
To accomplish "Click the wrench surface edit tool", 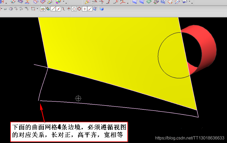I will point(50,2).
